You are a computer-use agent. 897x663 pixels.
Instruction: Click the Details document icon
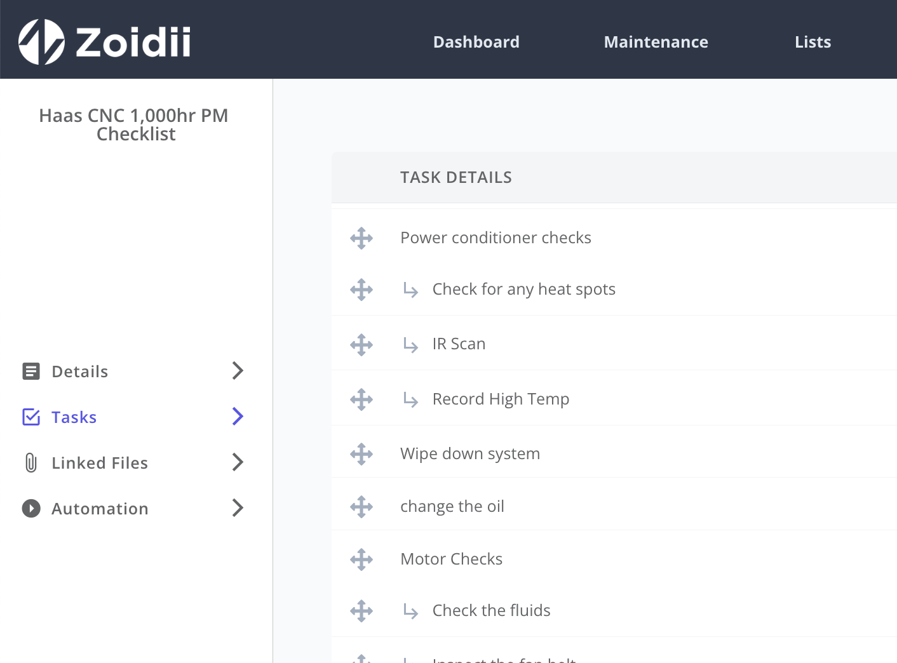31,371
